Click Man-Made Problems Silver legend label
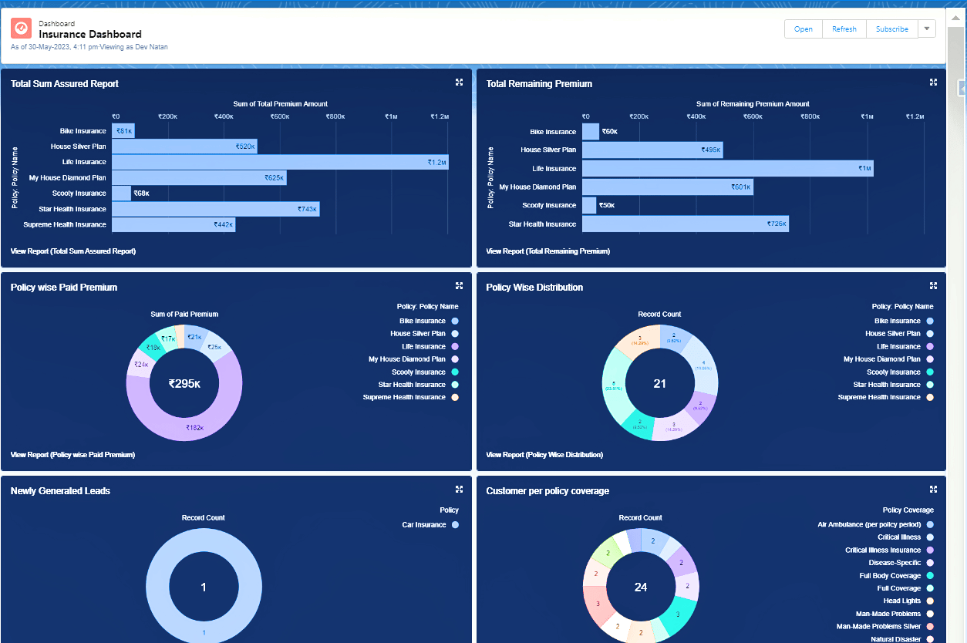This screenshot has width=967, height=643. coord(878,627)
